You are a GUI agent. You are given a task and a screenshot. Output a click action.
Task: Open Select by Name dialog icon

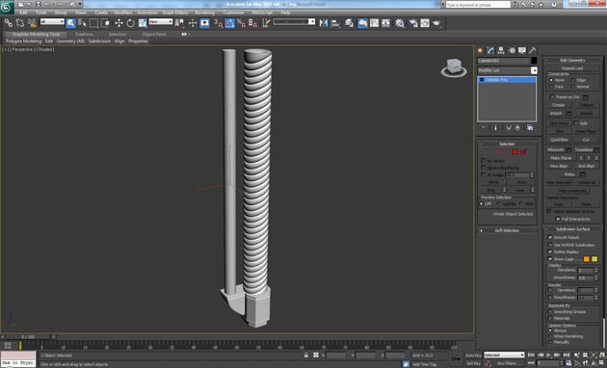coord(82,23)
